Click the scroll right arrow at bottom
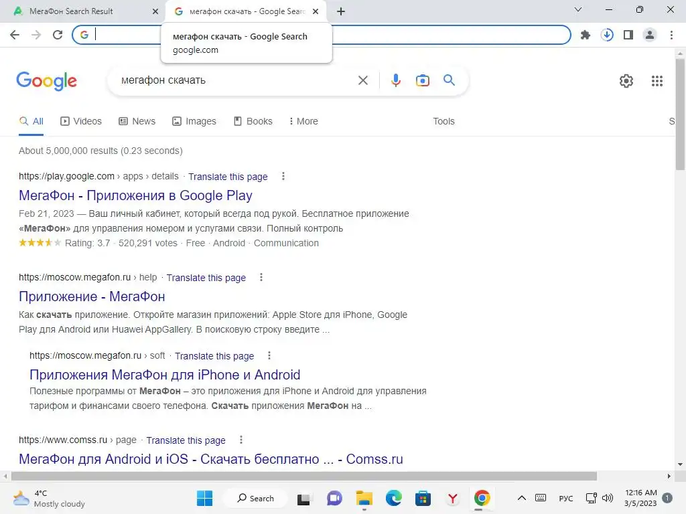The width and height of the screenshot is (686, 514). [669, 476]
